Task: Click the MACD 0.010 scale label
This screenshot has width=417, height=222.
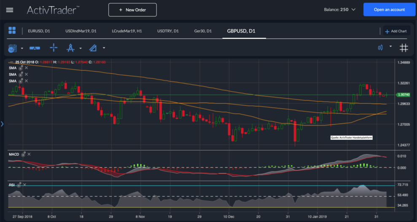Action: click(401, 156)
